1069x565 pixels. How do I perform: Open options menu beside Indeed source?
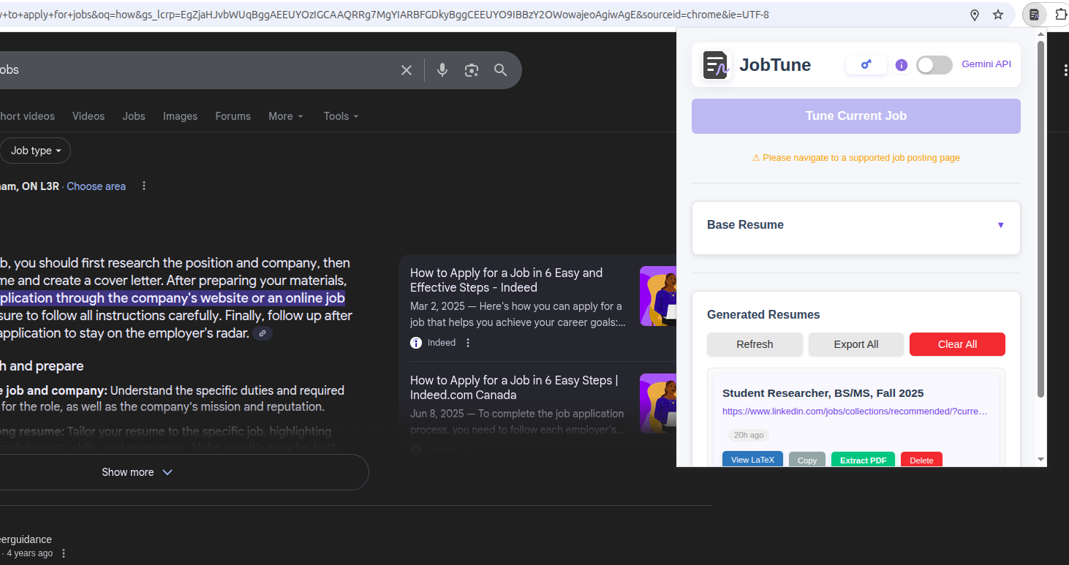point(469,343)
